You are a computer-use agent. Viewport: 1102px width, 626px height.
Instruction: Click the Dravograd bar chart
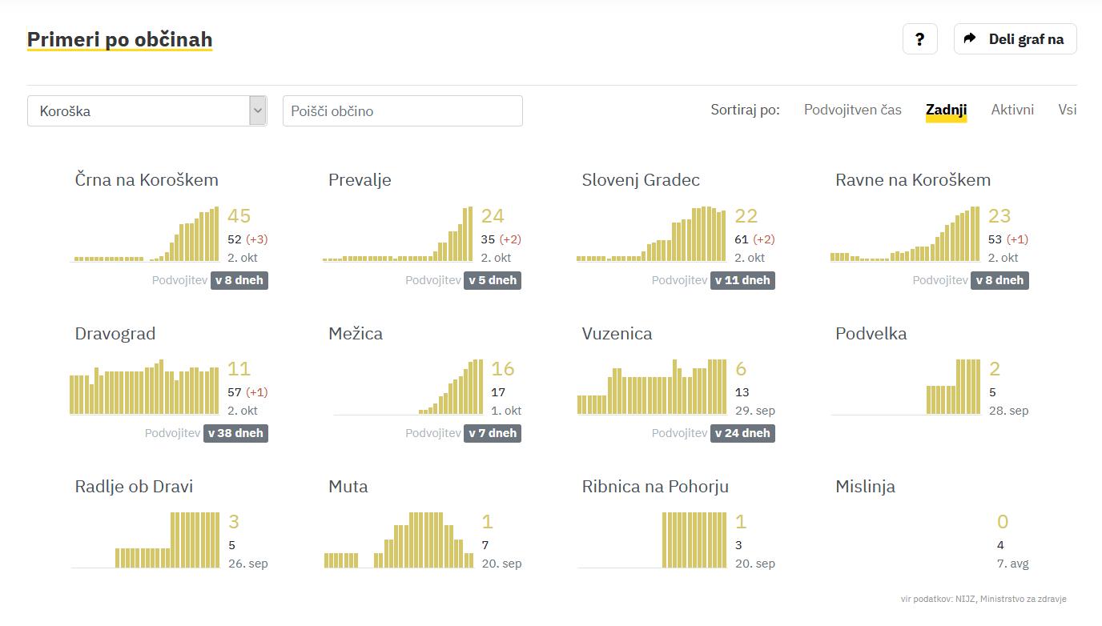point(144,387)
